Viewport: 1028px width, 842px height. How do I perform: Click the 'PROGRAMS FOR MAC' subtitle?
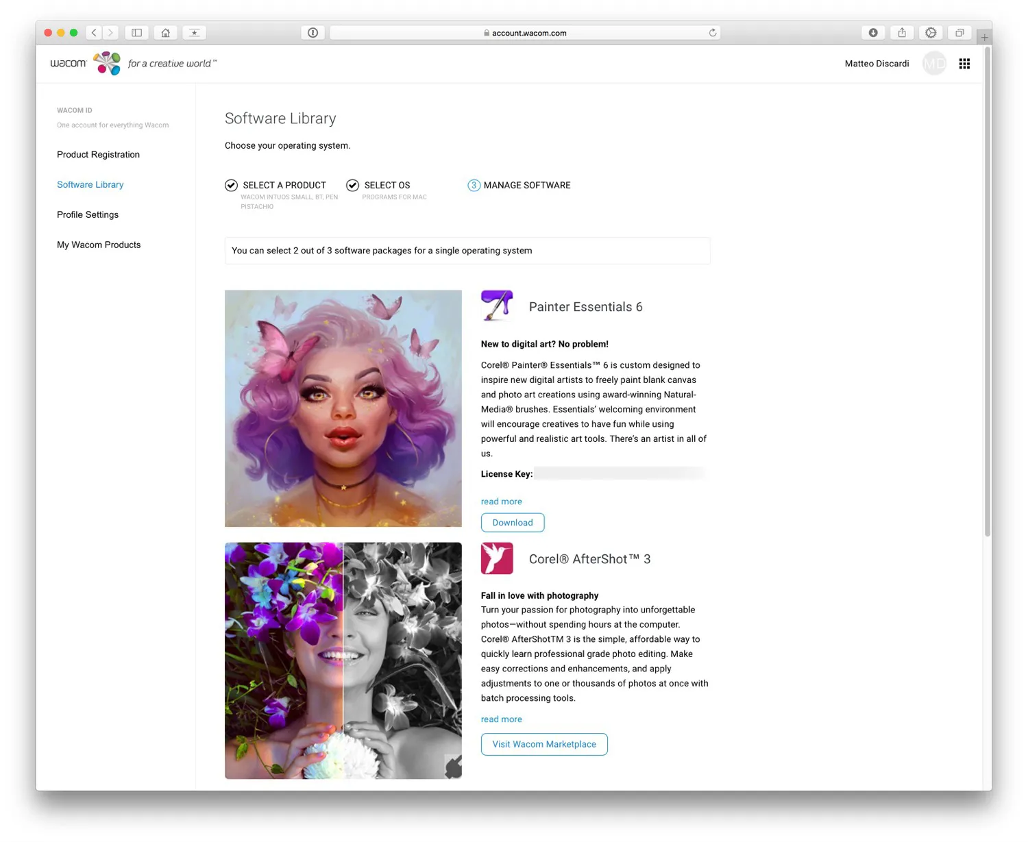(x=394, y=197)
